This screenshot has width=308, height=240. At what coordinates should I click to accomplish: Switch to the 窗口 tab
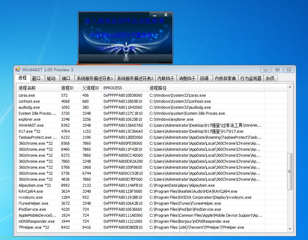coord(38,78)
